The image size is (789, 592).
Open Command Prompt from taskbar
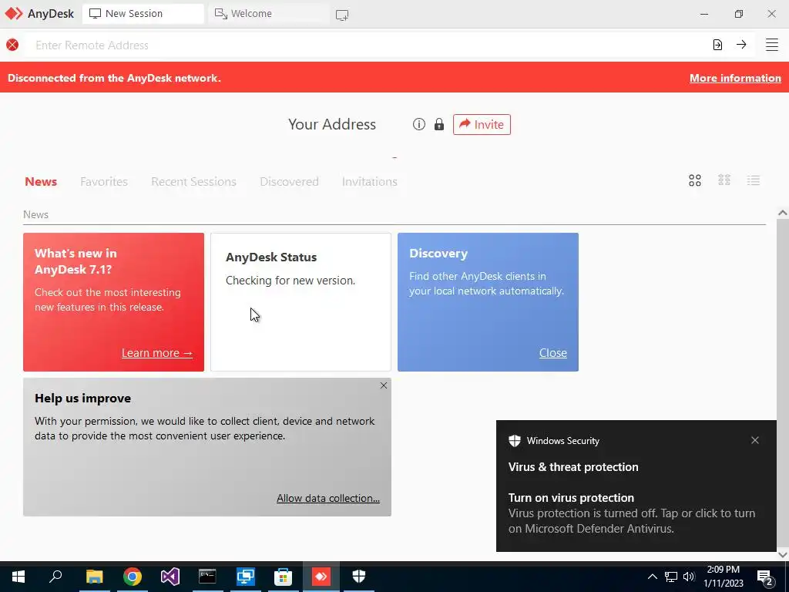[207, 577]
